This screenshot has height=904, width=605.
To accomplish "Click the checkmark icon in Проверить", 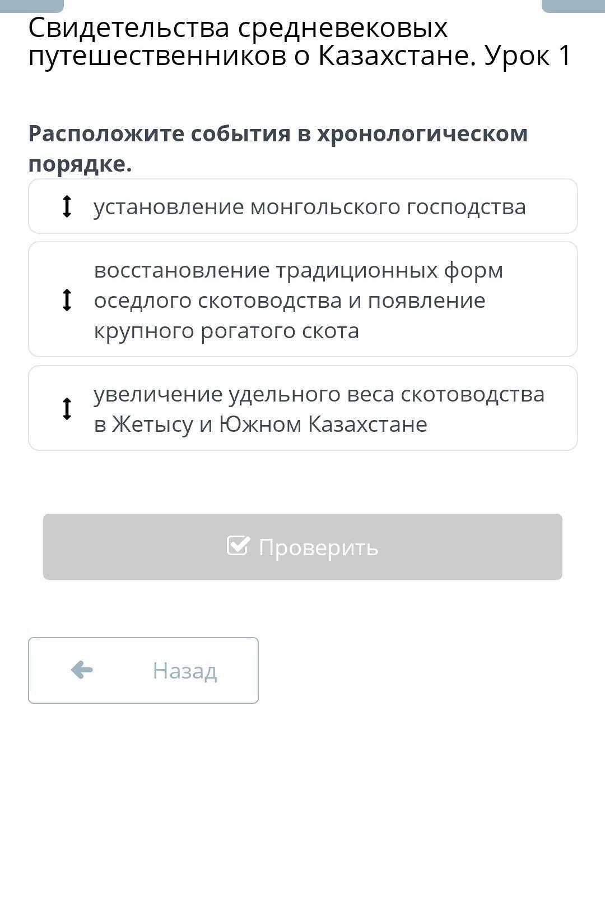I will point(238,546).
